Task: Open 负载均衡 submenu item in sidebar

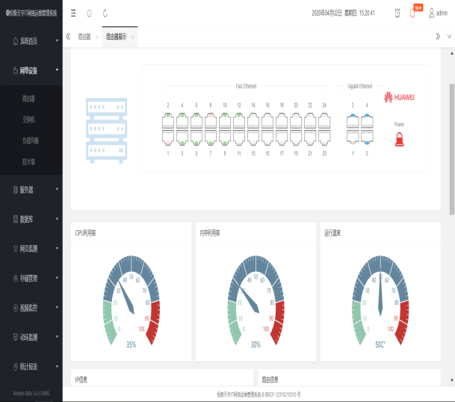Action: point(30,140)
